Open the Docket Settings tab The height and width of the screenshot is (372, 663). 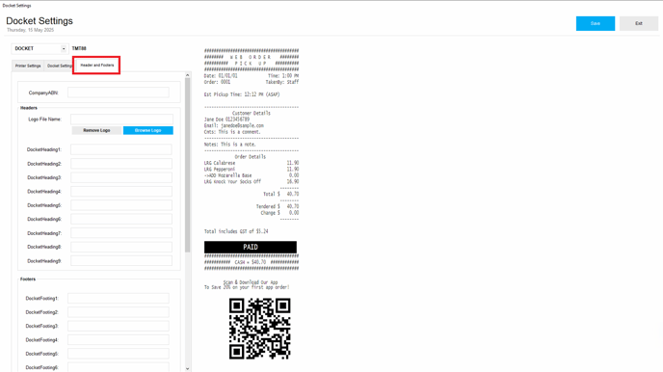click(x=59, y=66)
